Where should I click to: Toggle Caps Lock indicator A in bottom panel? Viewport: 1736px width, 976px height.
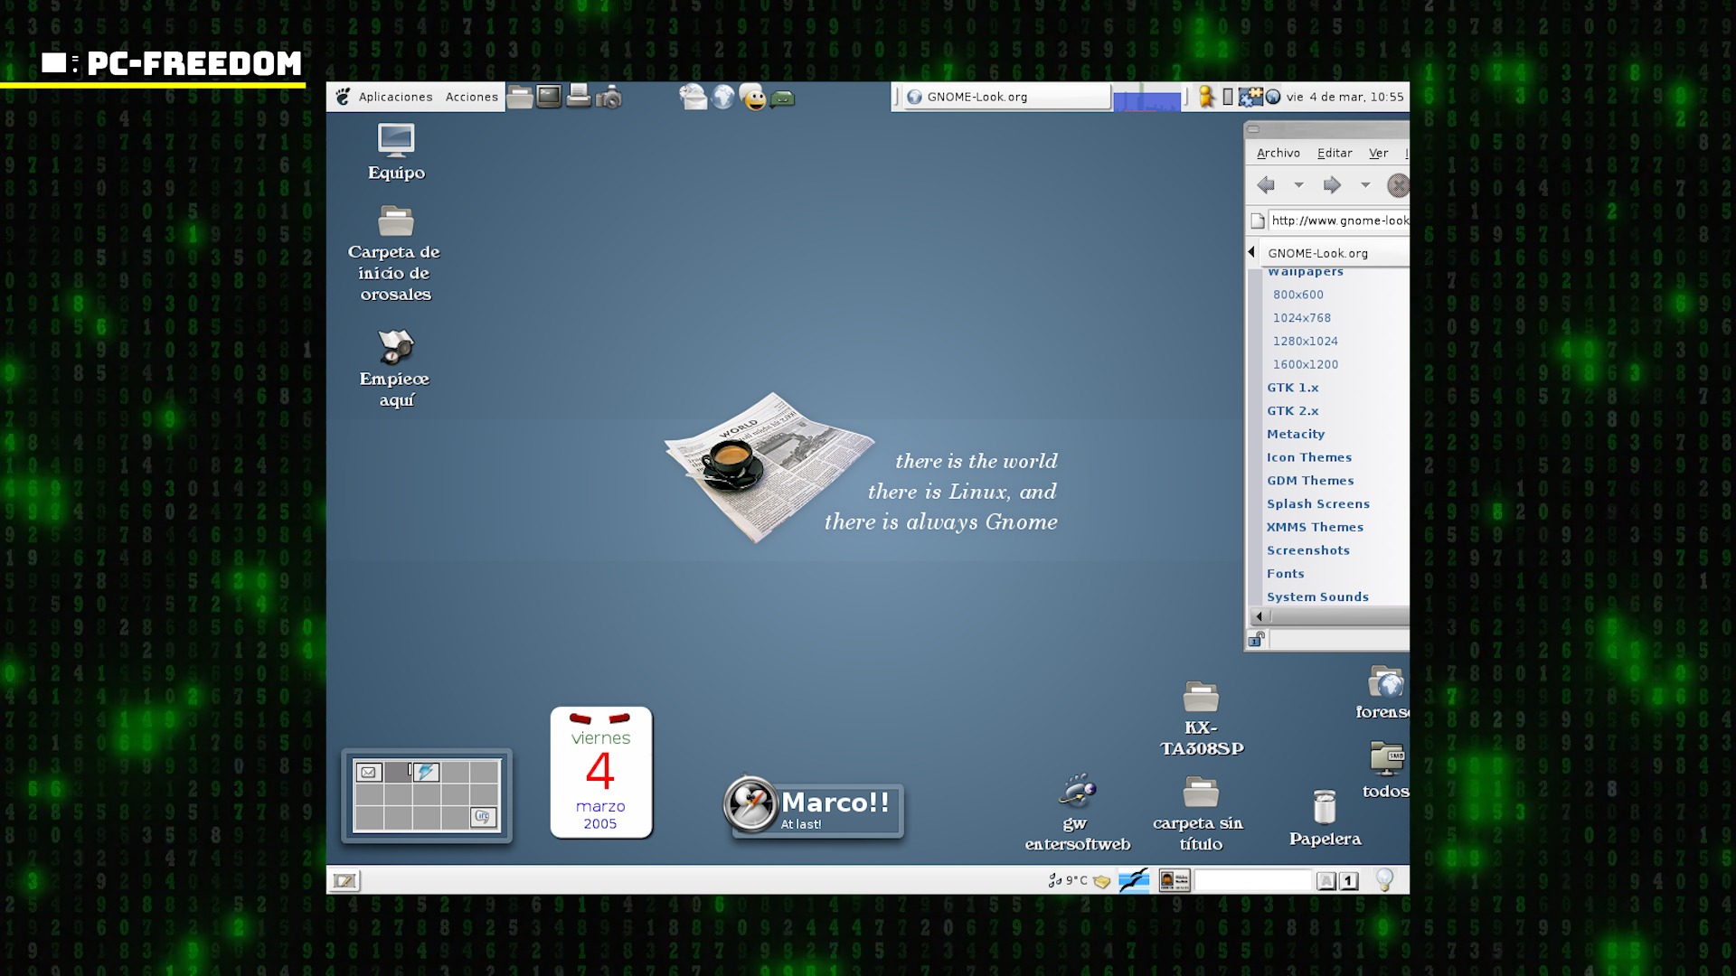coord(1326,881)
